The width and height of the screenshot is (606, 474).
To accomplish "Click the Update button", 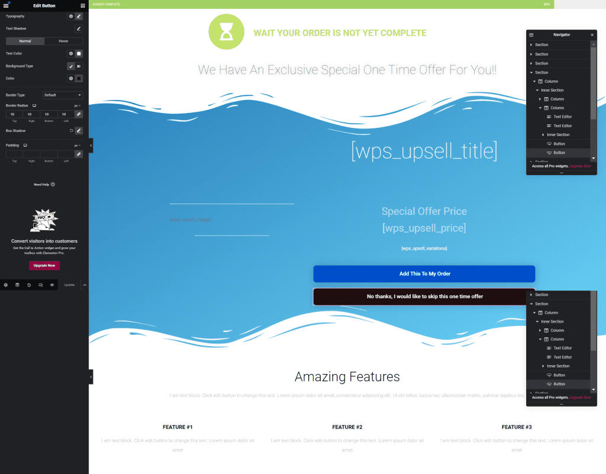I will click(x=69, y=285).
